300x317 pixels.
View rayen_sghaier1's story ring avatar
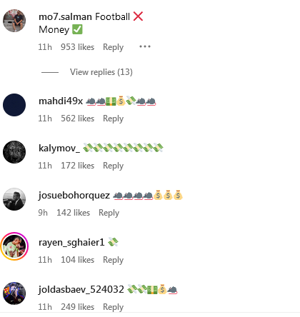(x=14, y=246)
